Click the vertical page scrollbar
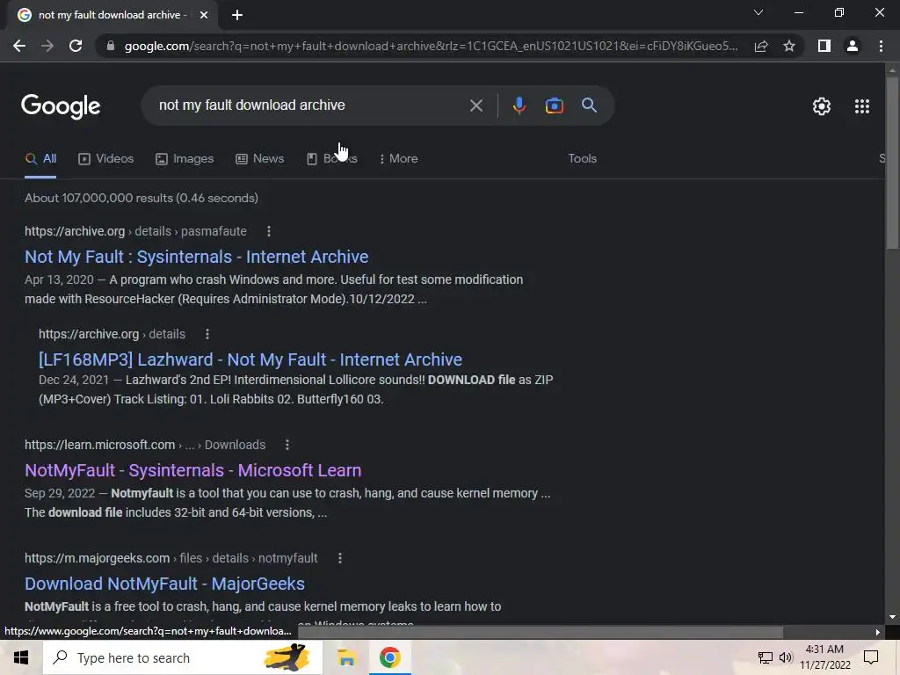This screenshot has height=675, width=900. pos(892,163)
